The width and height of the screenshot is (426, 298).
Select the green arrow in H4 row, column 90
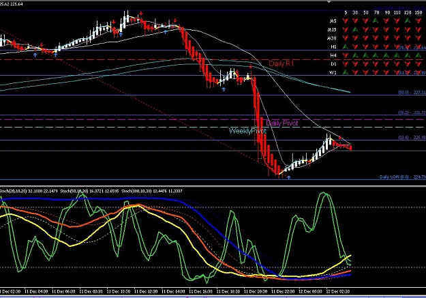pos(386,55)
